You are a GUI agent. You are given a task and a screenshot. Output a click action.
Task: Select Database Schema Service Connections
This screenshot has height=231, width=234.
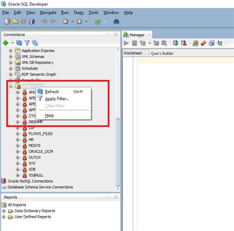[40, 187]
